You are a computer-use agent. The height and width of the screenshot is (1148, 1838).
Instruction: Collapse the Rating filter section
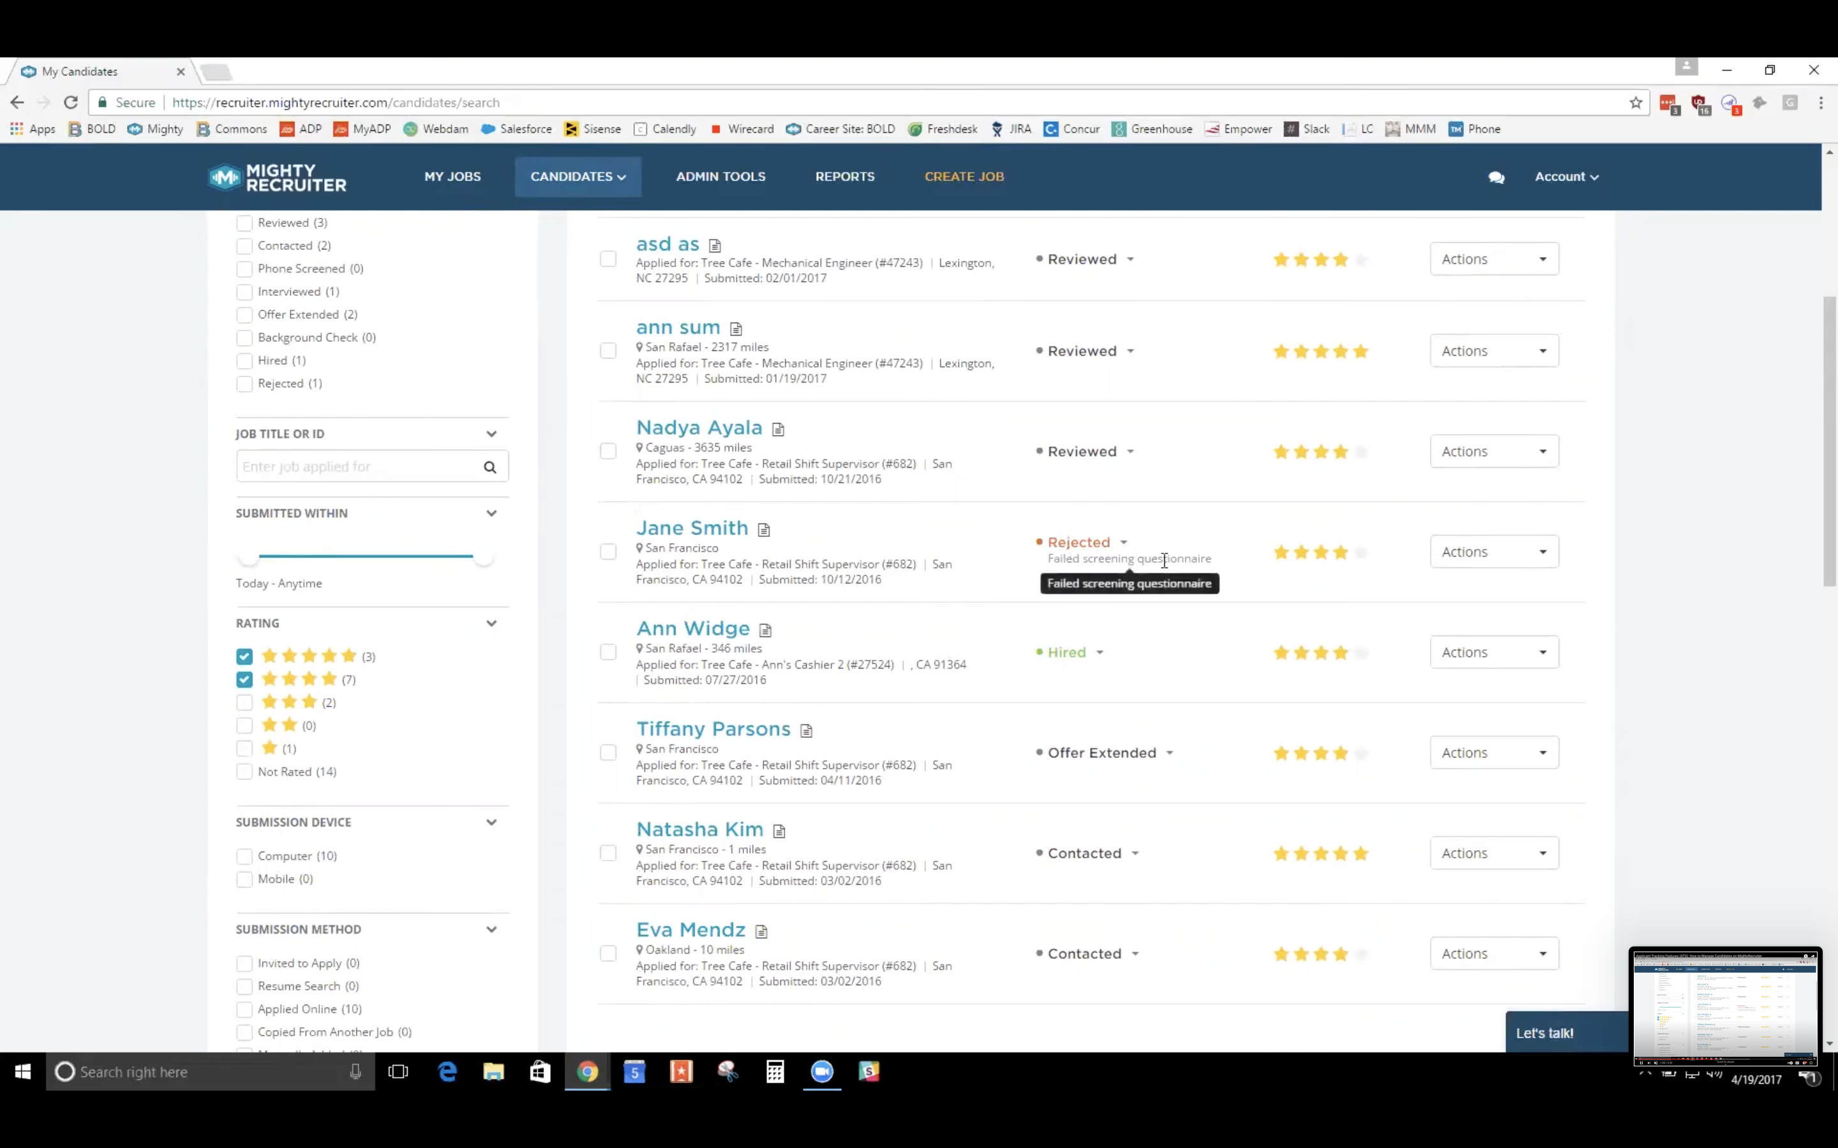(491, 623)
